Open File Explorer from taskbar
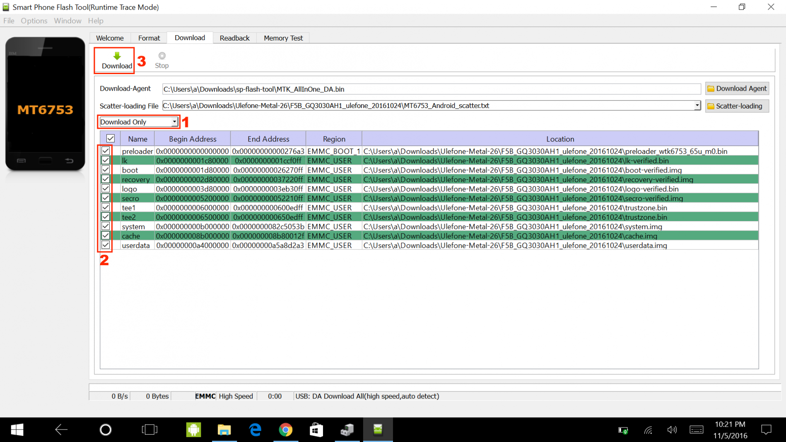This screenshot has height=442, width=786. click(224, 430)
